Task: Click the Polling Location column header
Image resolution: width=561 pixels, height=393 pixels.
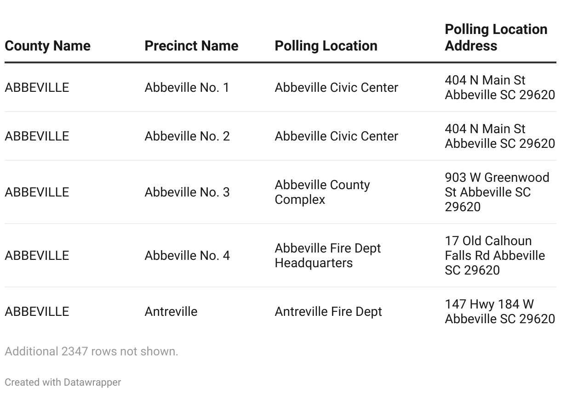Action: [x=326, y=46]
